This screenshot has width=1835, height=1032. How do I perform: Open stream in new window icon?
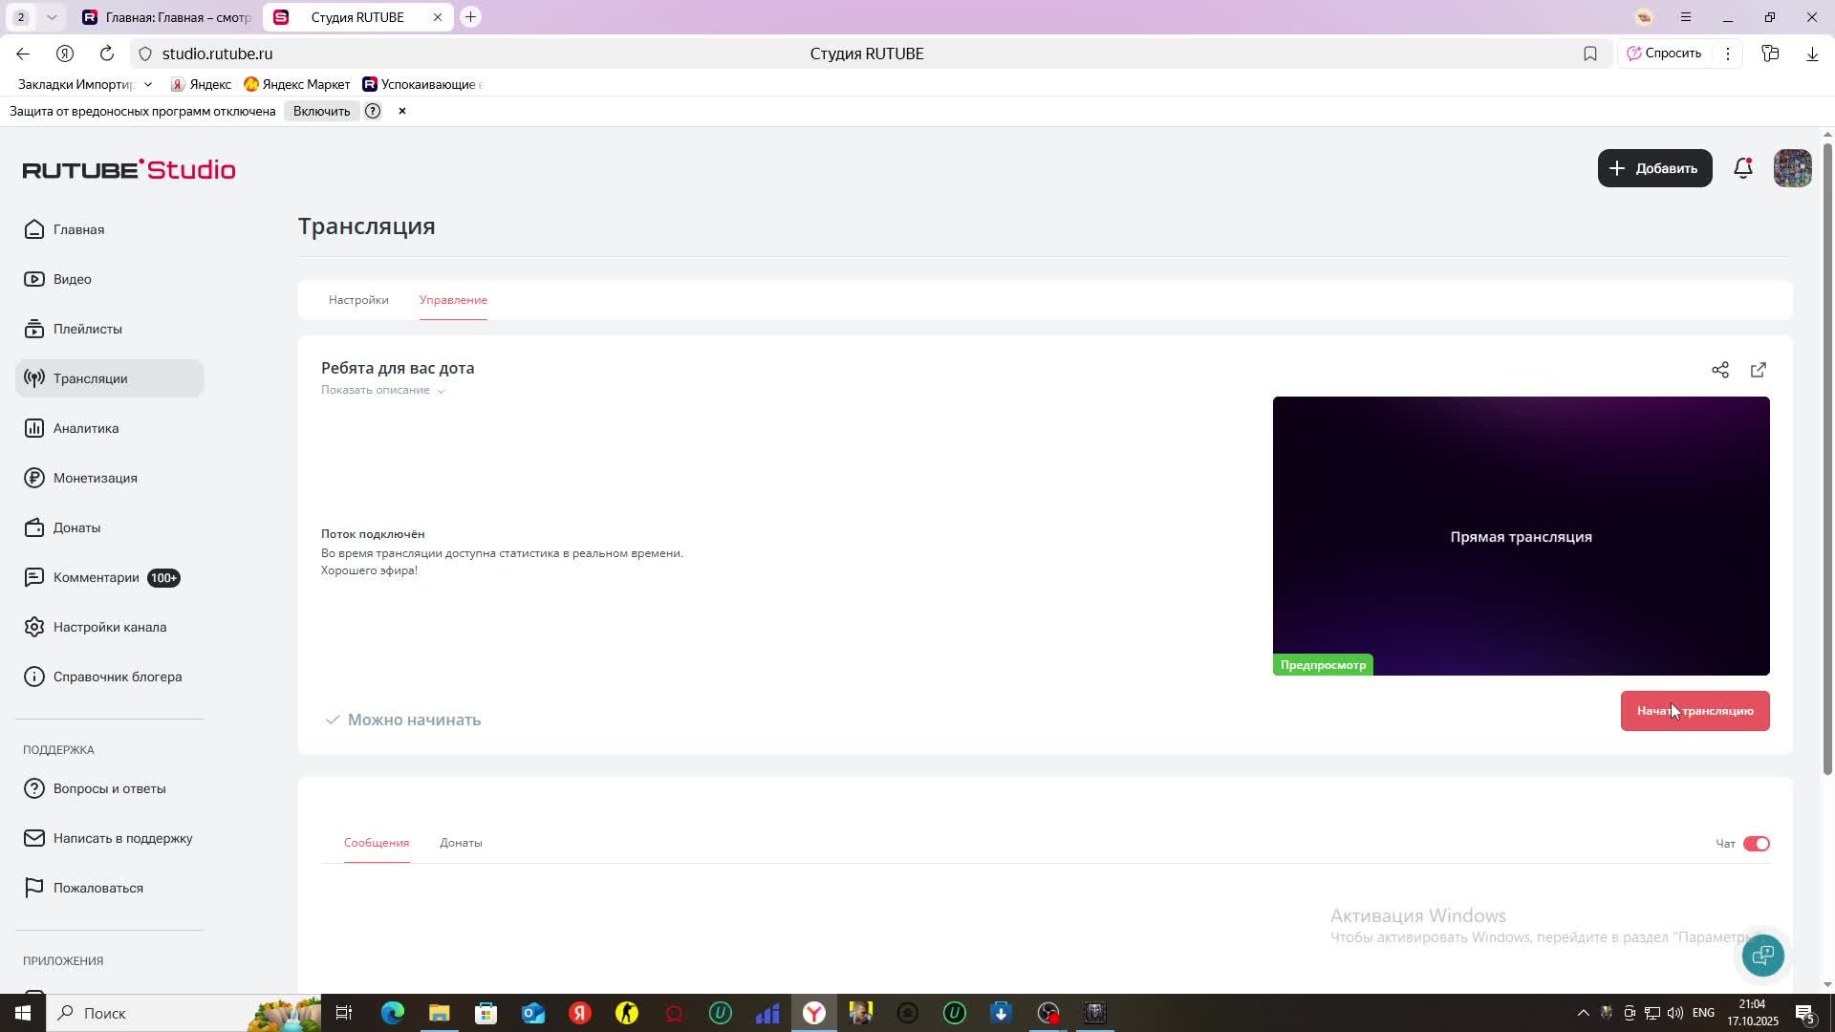pyautogui.click(x=1758, y=370)
